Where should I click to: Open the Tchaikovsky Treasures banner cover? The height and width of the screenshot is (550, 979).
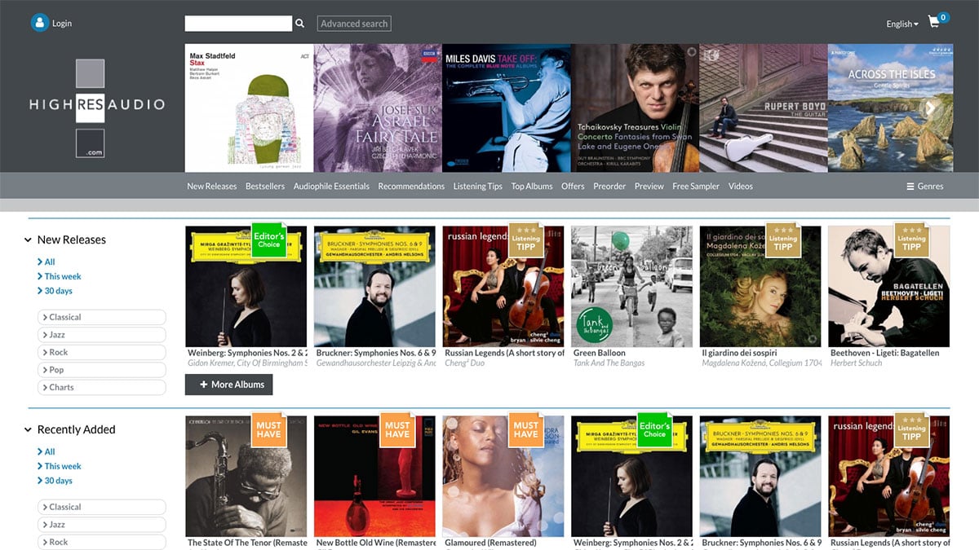pos(635,108)
